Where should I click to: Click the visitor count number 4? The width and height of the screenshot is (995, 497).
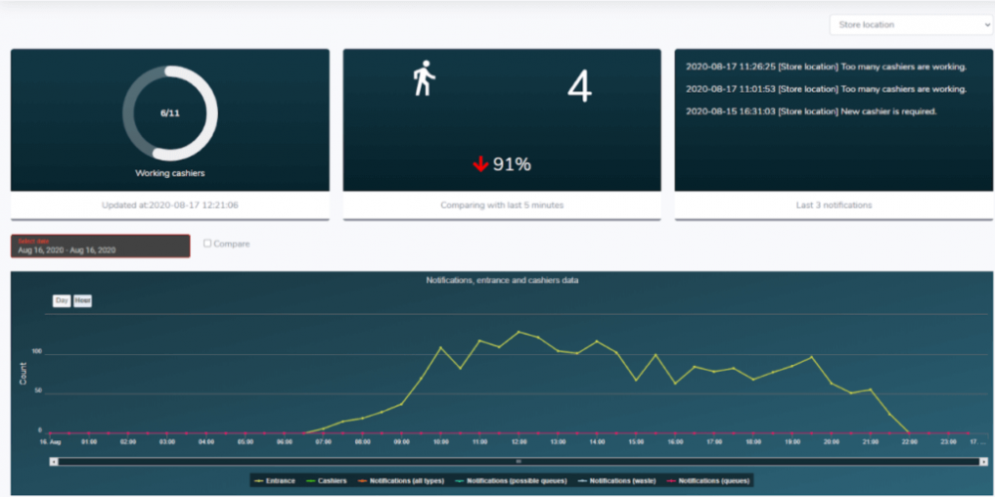point(579,86)
